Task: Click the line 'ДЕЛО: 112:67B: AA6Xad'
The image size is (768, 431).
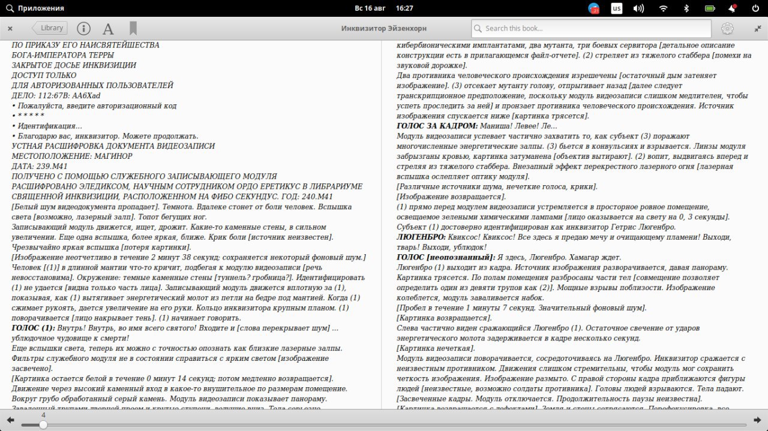Action: (x=56, y=96)
